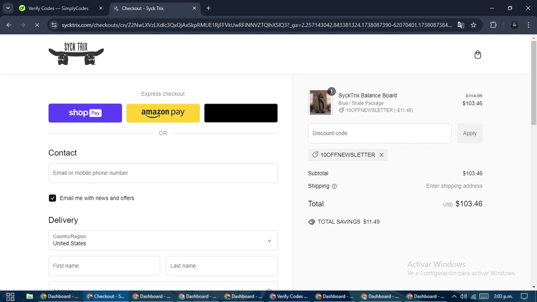
Task: Click the shipping info question mark icon
Action: pyautogui.click(x=334, y=186)
